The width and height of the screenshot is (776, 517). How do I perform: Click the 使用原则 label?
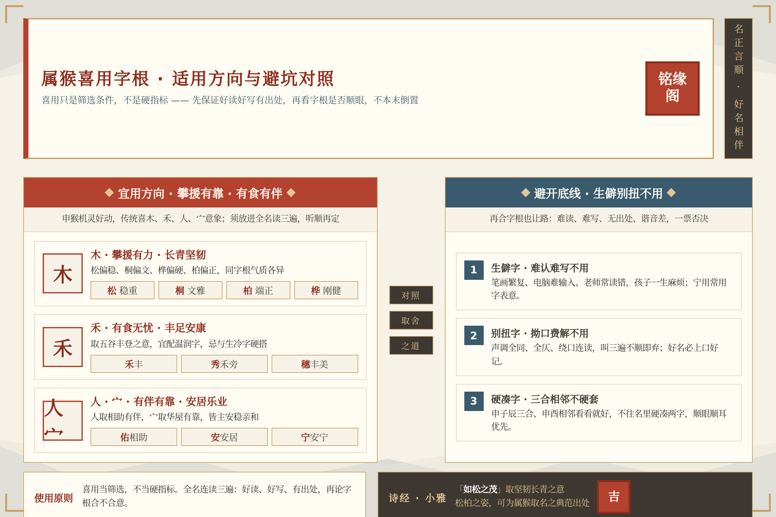pos(53,498)
